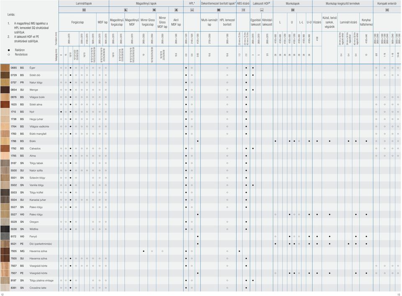Click the Tölgy platina vintage row name
Viewport: 402px width, 296px height.
click(x=41, y=281)
